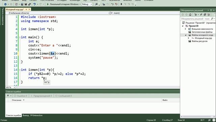Toggle bookmark icon in the toolbar
Image resolution: width=216 pixels, height=122 pixels.
pyautogui.click(x=121, y=4)
